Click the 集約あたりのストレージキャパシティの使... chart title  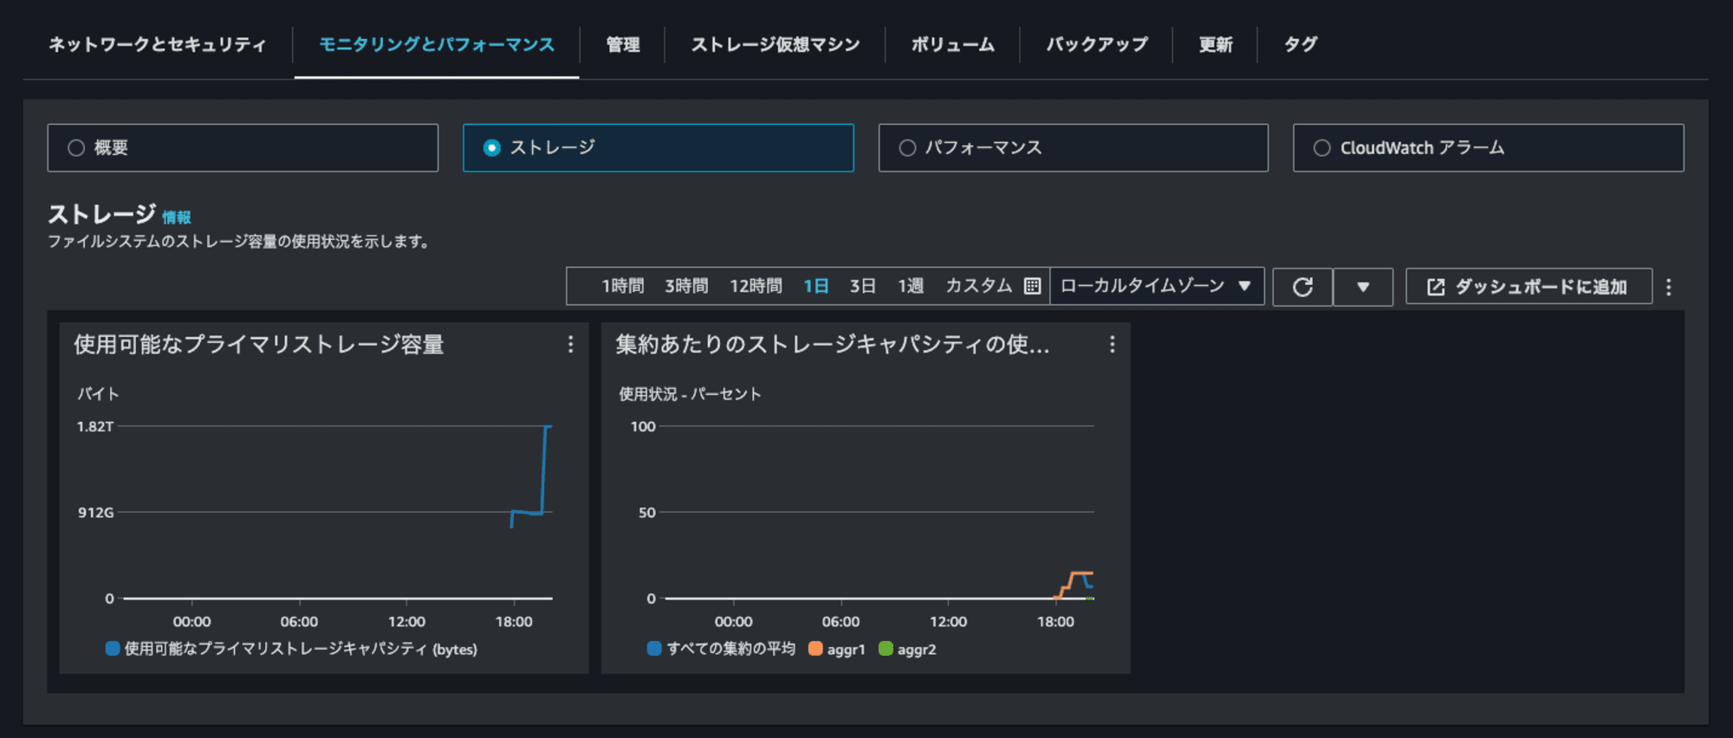(x=833, y=345)
